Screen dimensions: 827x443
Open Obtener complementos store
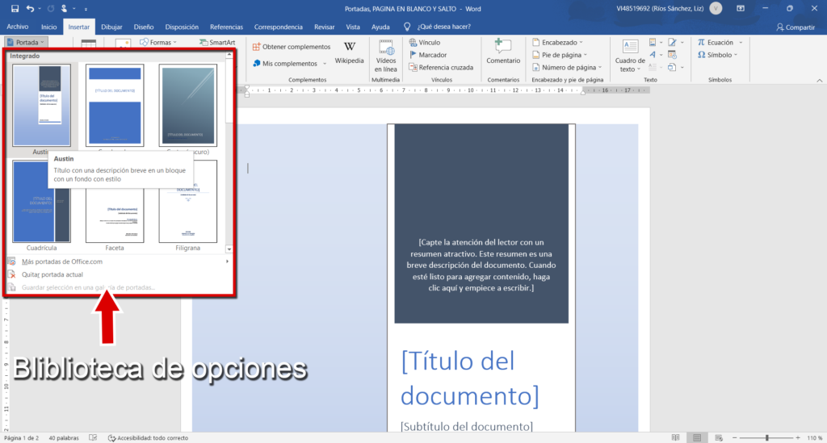click(291, 47)
